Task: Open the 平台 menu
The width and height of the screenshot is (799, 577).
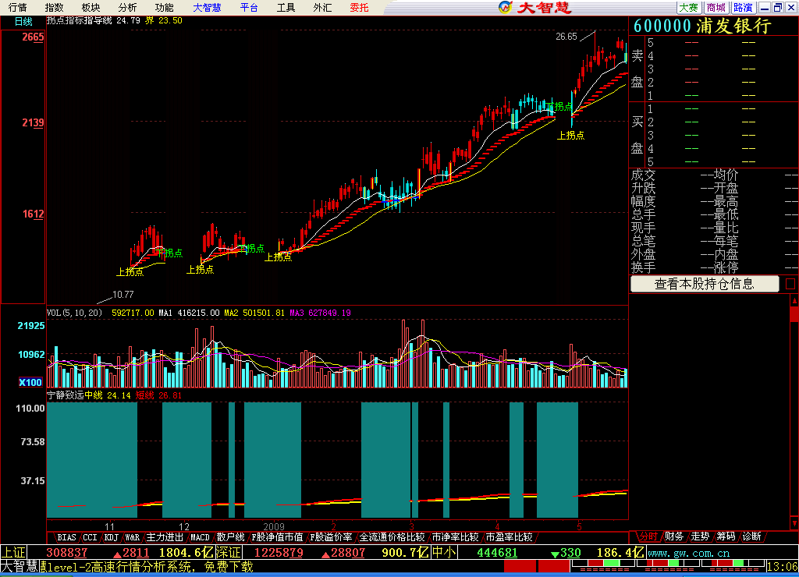Action: click(x=249, y=8)
